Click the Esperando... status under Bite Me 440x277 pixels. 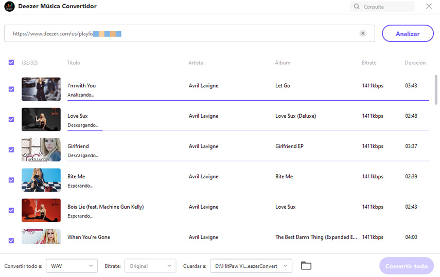(80, 186)
